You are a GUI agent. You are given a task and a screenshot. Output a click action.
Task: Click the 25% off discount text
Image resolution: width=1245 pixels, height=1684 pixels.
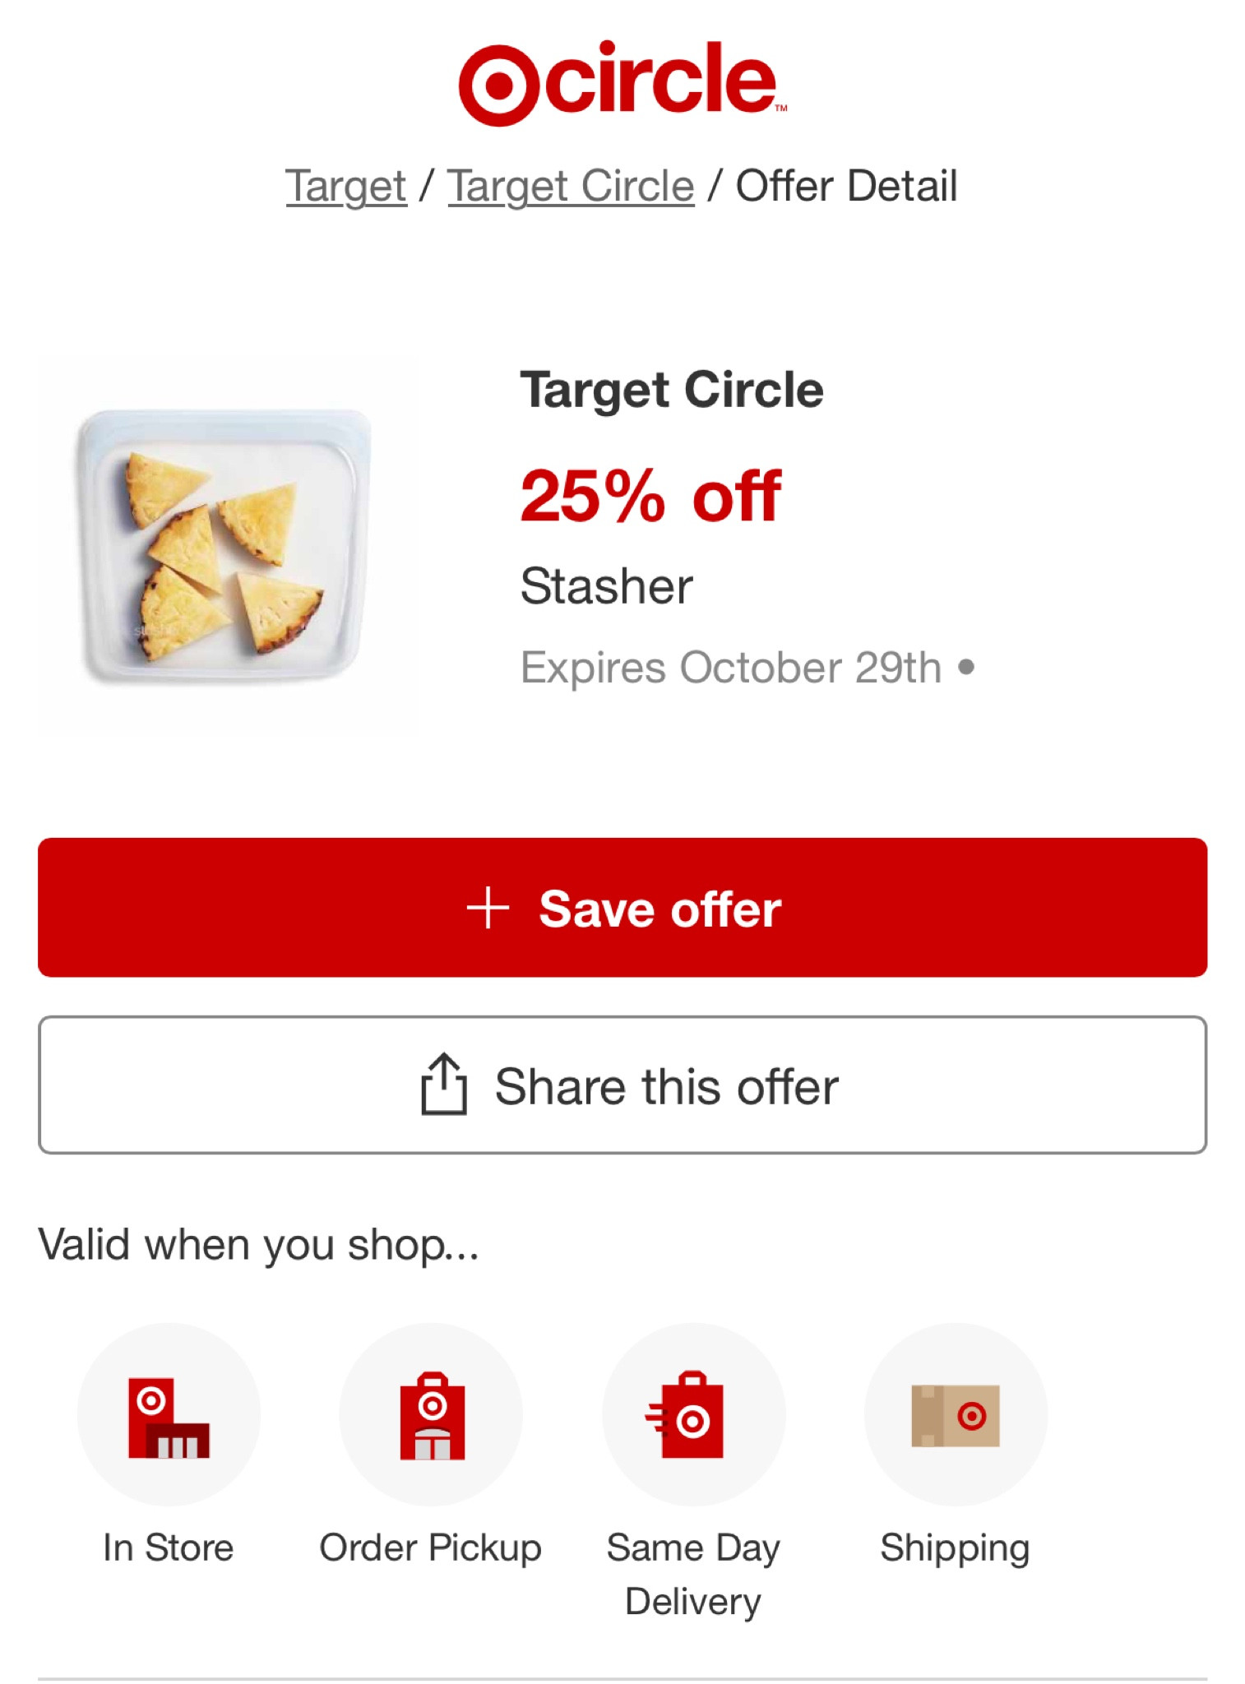click(x=650, y=496)
